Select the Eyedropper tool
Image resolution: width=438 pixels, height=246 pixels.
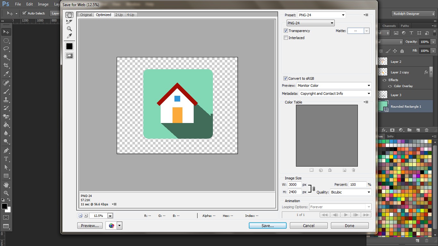pyautogui.click(x=69, y=36)
